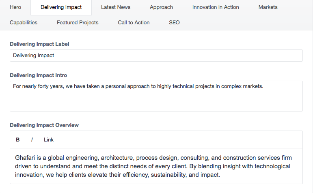Go to the Call to Action tab
The width and height of the screenshot is (313, 193).
click(x=134, y=23)
